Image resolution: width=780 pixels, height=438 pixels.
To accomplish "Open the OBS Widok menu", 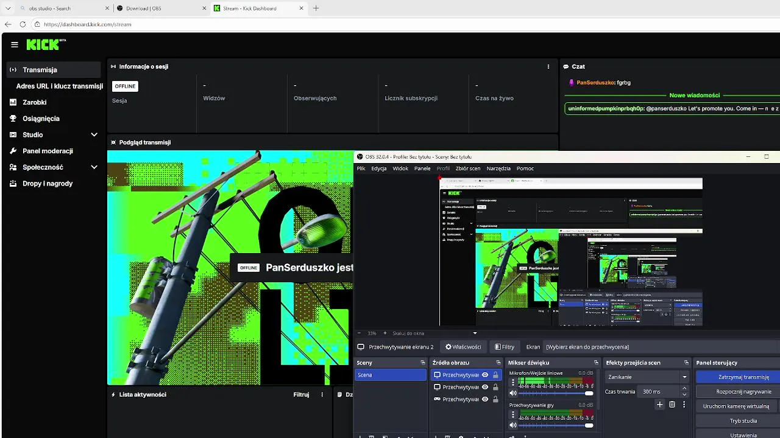I will point(400,169).
